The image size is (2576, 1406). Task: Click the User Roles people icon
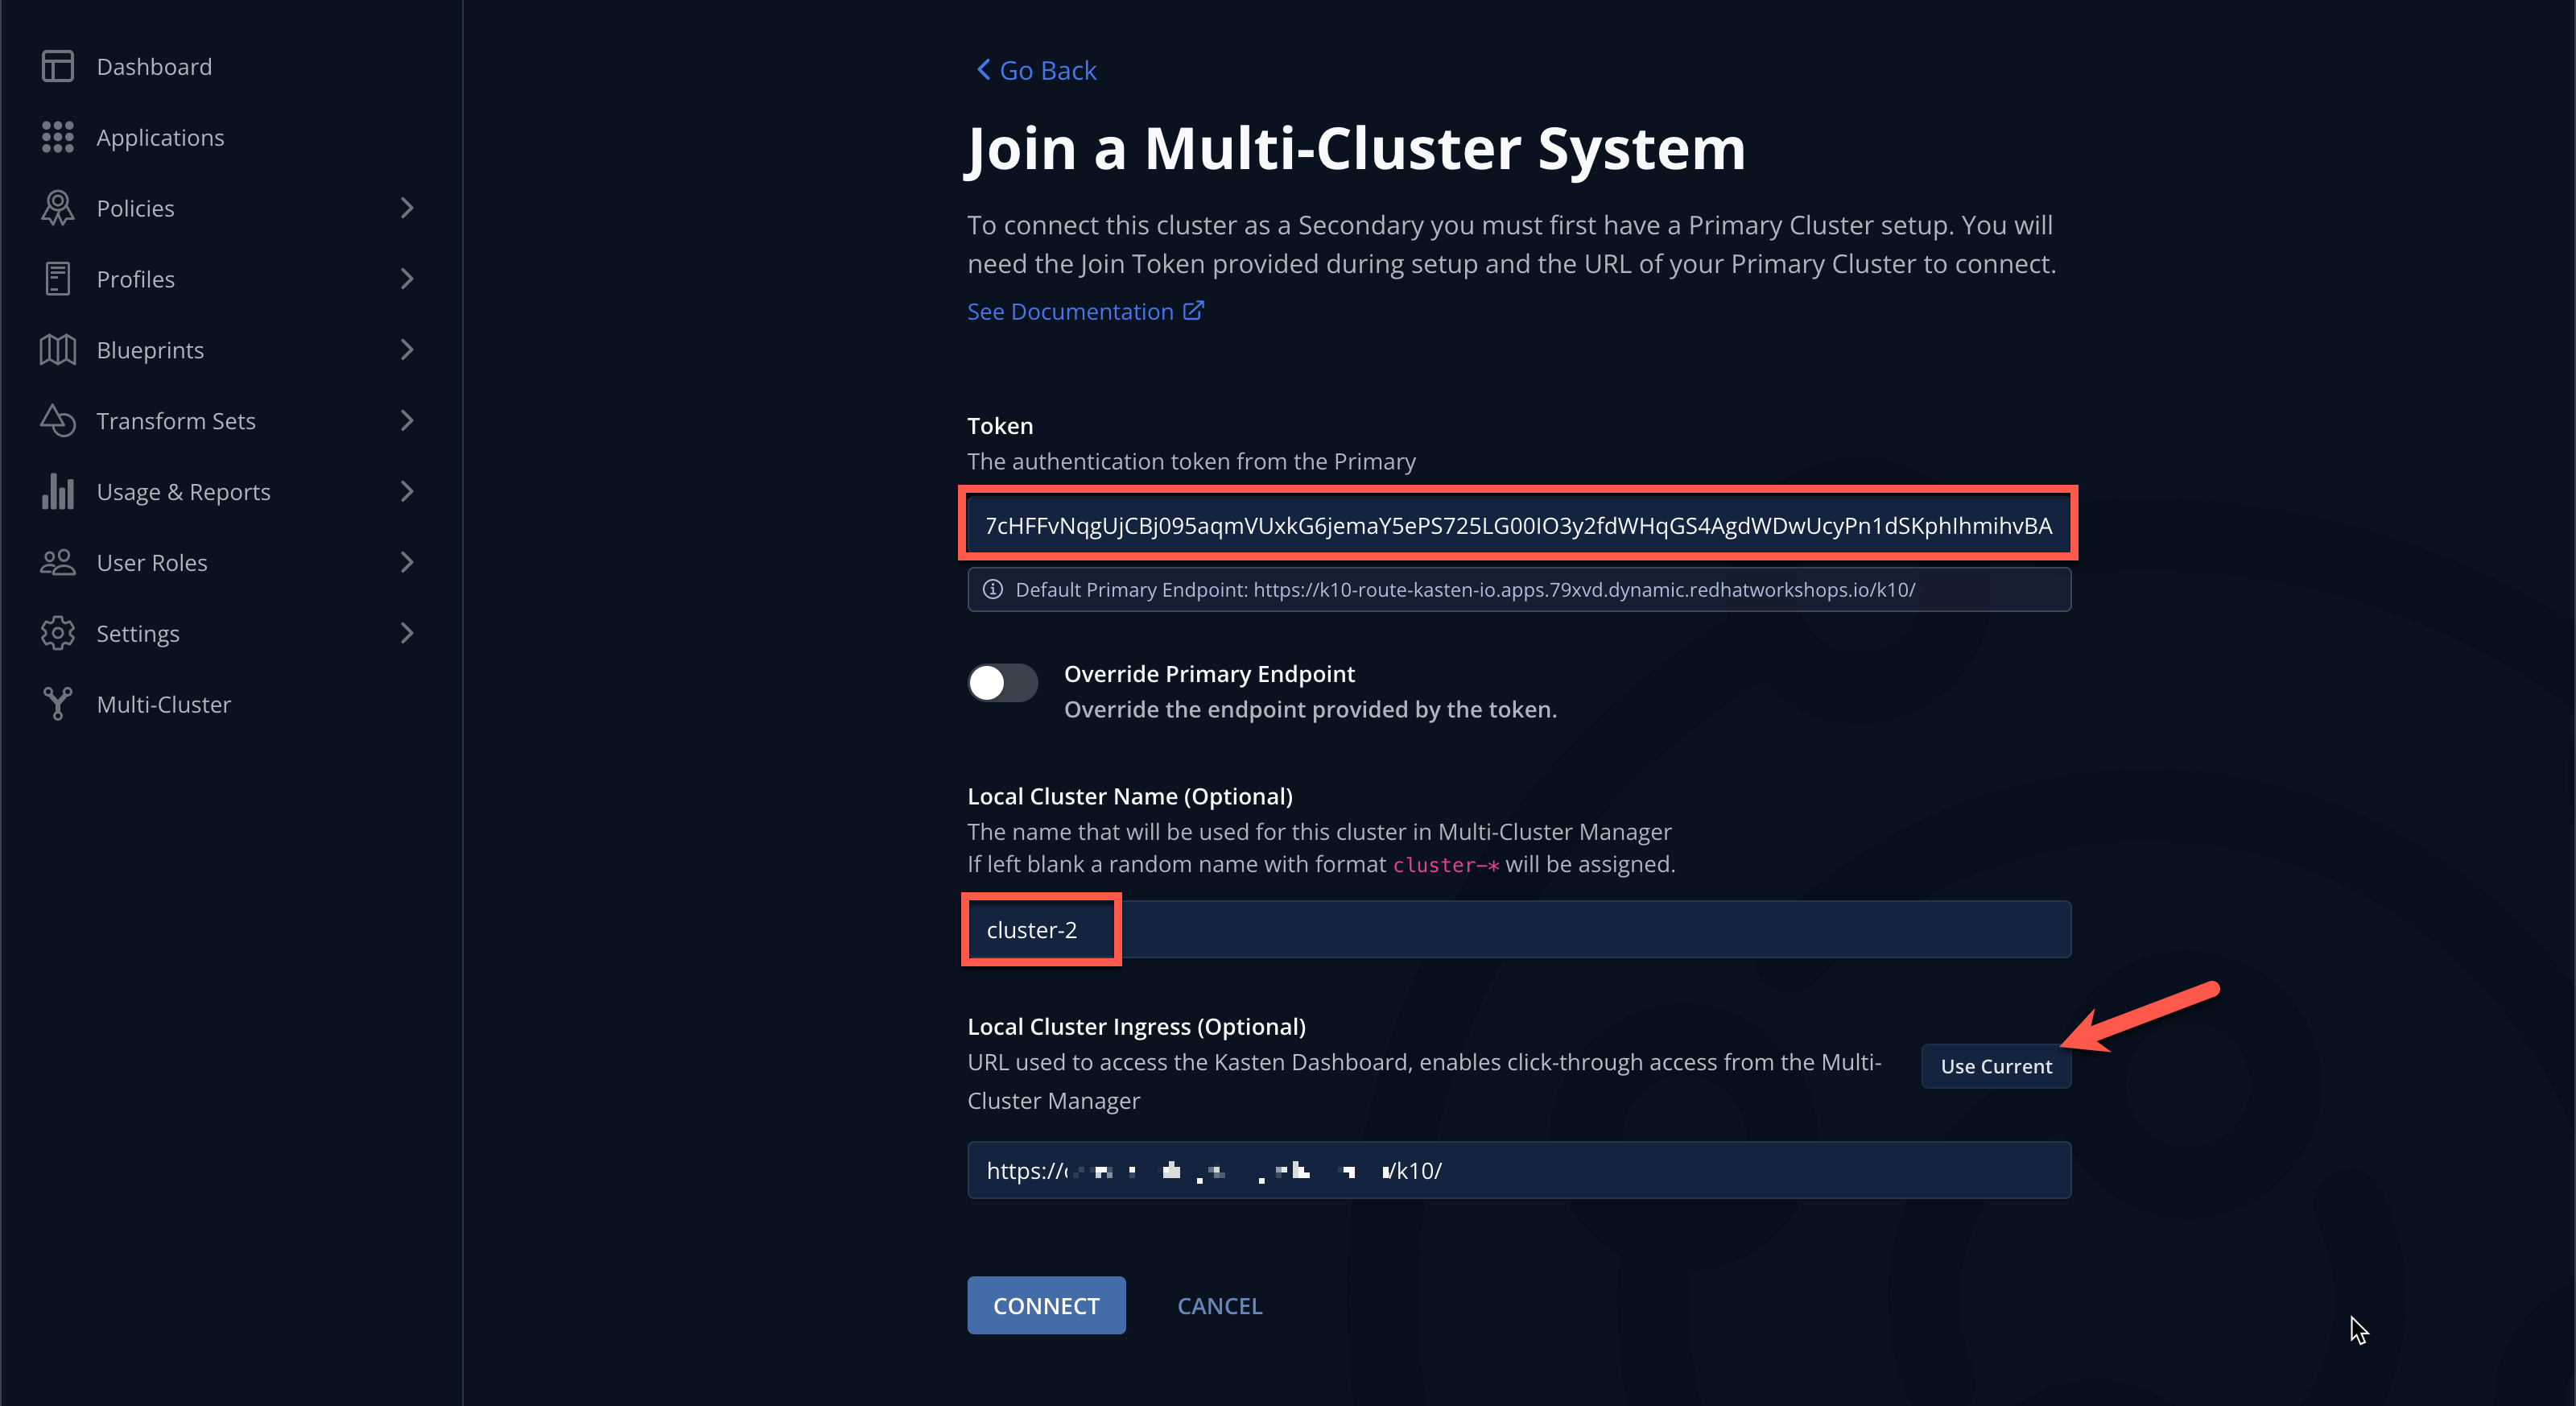(57, 562)
